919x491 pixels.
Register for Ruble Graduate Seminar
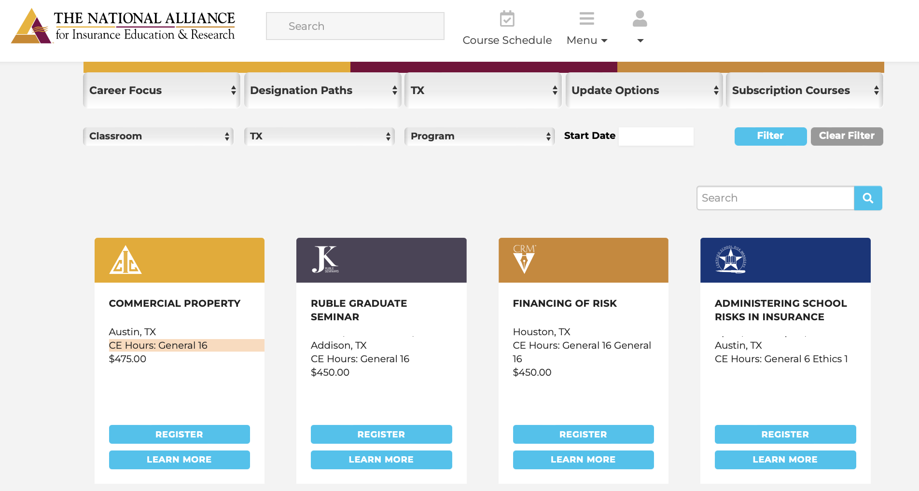pyautogui.click(x=381, y=434)
